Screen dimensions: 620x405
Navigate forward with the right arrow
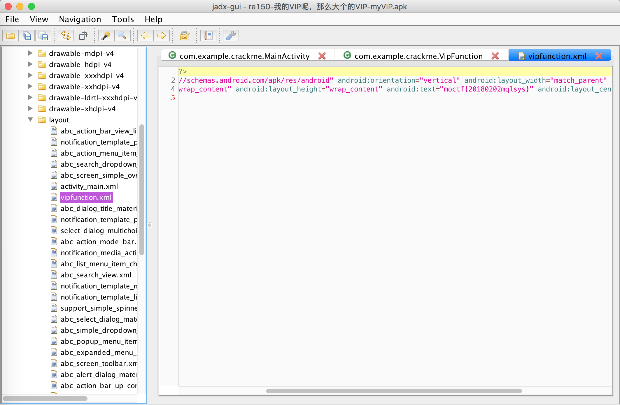161,36
